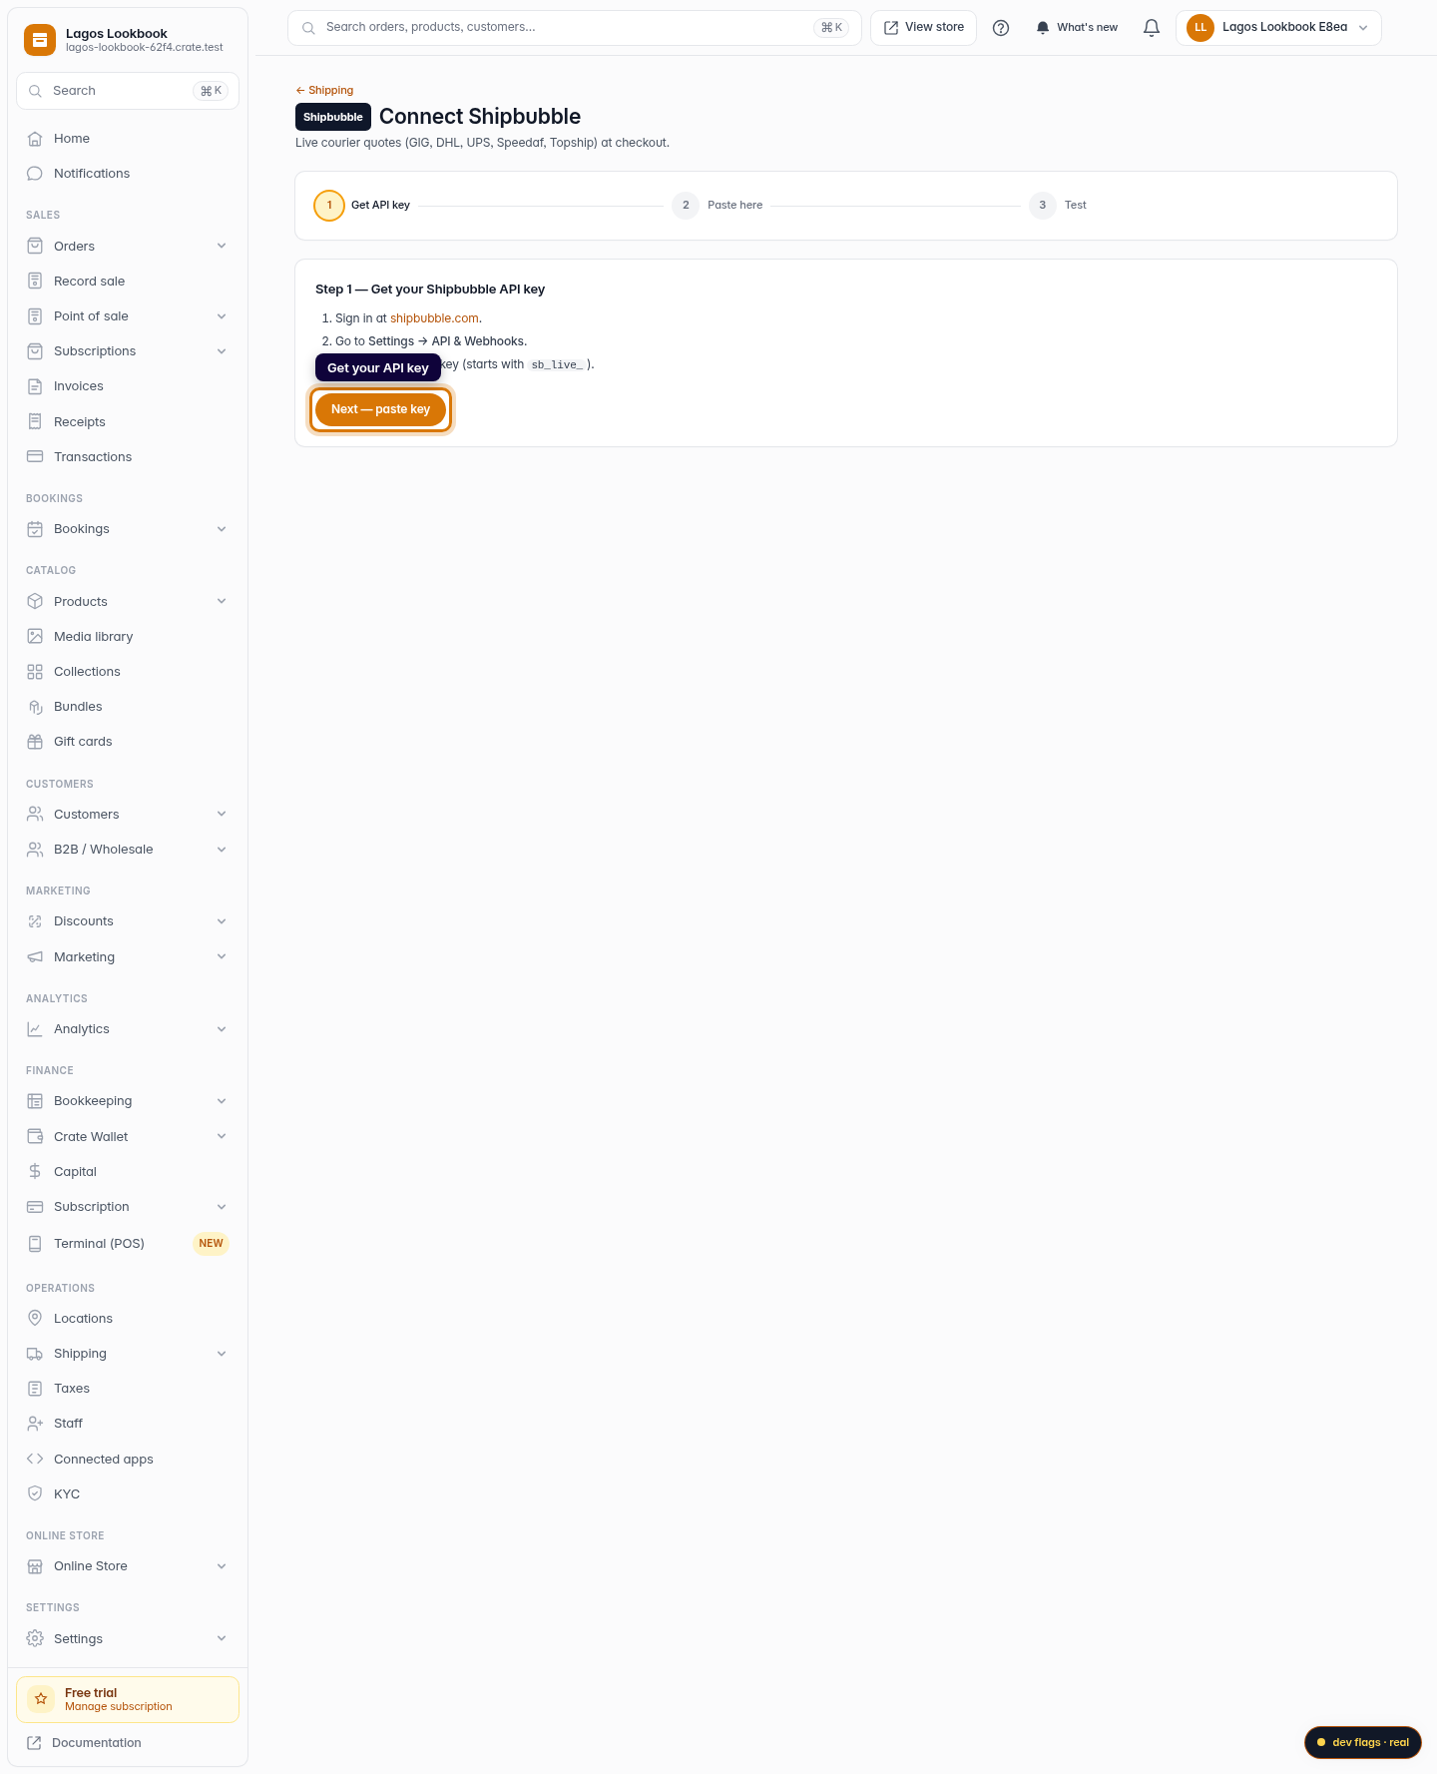The width and height of the screenshot is (1437, 1774).
Task: Click the Free trial star icon
Action: pos(41,1699)
